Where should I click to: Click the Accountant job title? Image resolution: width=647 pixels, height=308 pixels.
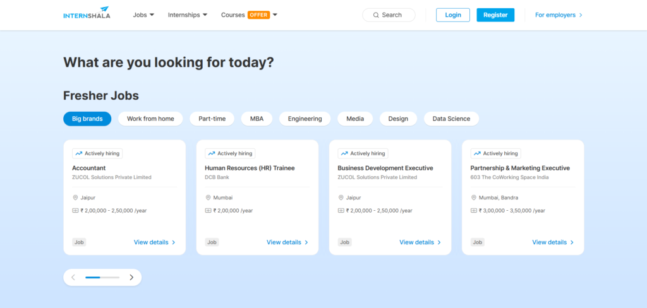pos(88,169)
